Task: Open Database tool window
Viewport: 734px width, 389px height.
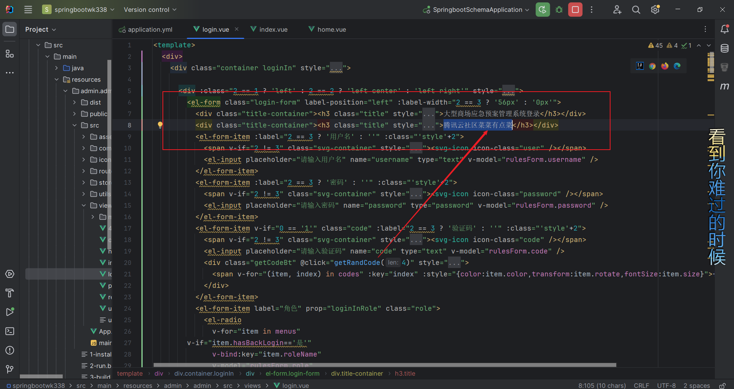Action: (724, 48)
